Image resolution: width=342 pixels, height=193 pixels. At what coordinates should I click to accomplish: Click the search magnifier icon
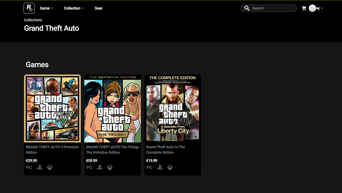(x=247, y=8)
